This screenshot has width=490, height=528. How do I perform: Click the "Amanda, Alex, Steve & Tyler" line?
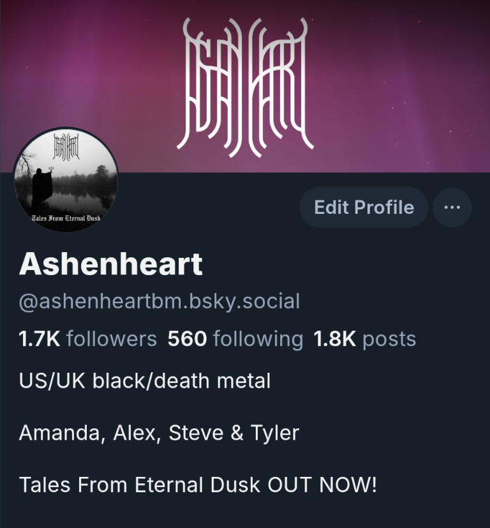(159, 433)
